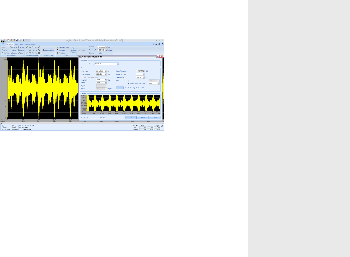Viewport: 350px width, 257px height.
Task: Switch to the Communications ribbon tab
Action: point(30,44)
